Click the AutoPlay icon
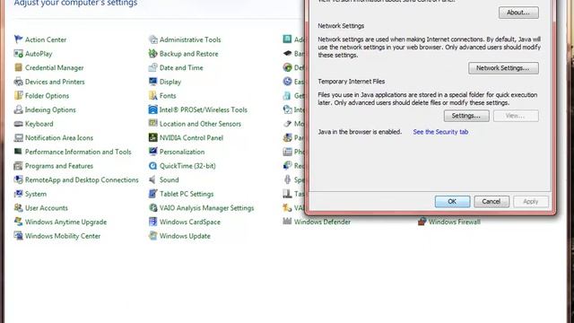574x323 pixels. tap(18, 54)
